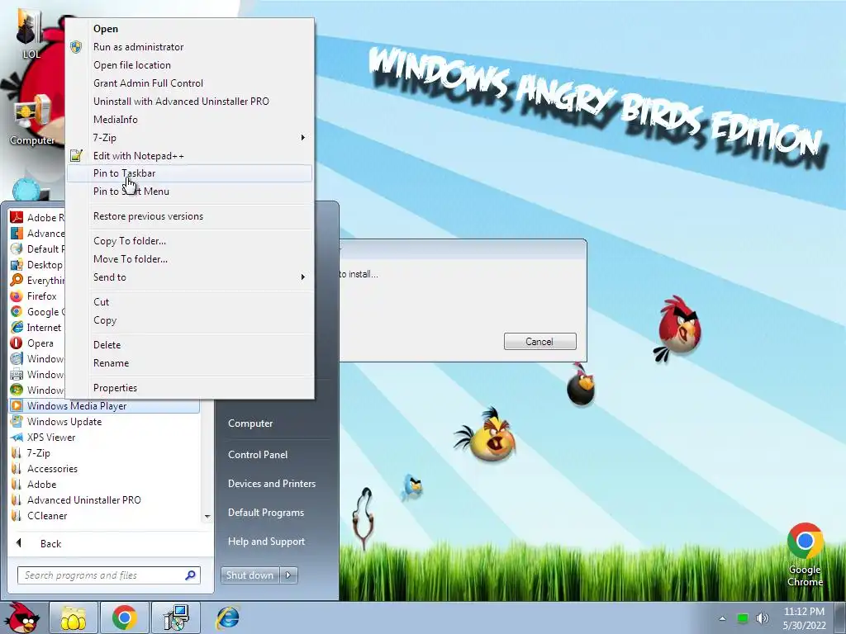
Task: Click the Angry Birds Start button
Action: click(x=21, y=617)
